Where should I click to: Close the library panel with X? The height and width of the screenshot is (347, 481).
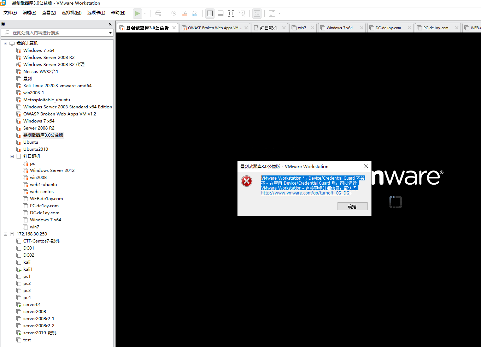pyautogui.click(x=110, y=24)
